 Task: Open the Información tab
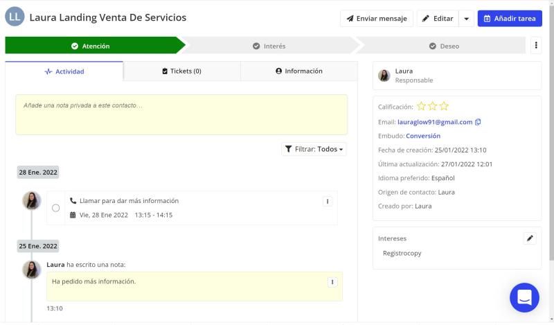tap(298, 71)
